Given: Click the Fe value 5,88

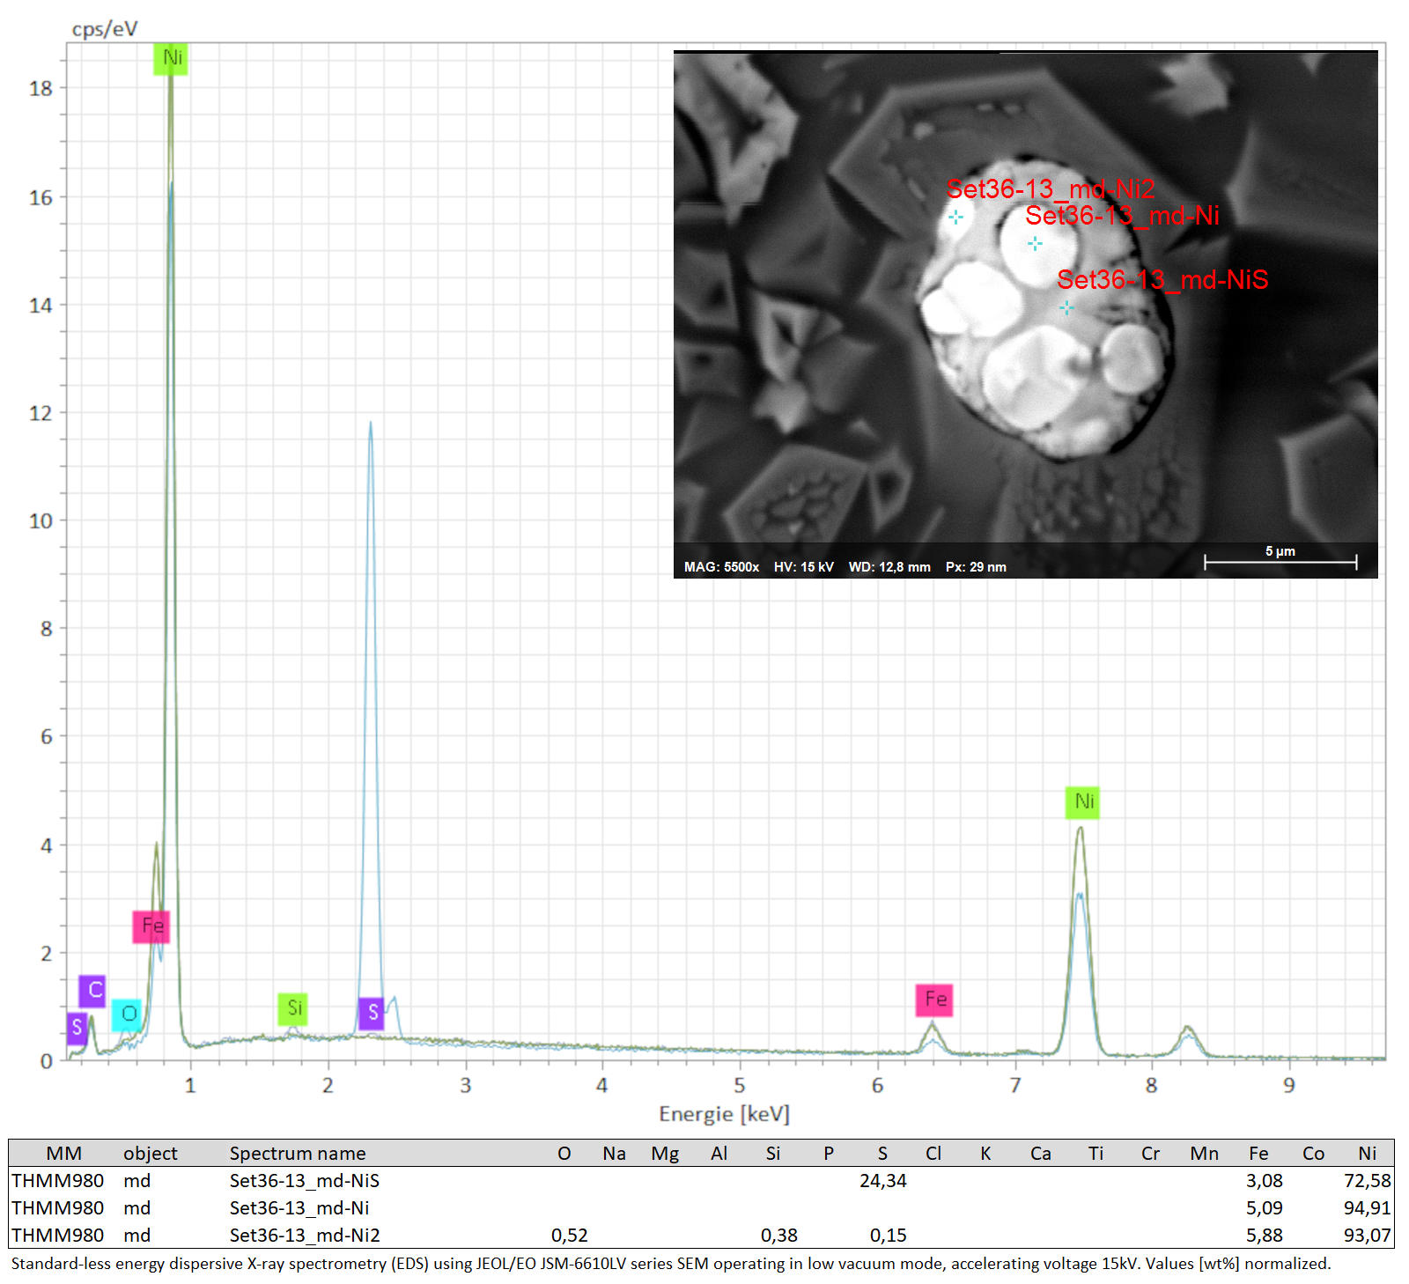Looking at the screenshot, I should 1264,1236.
